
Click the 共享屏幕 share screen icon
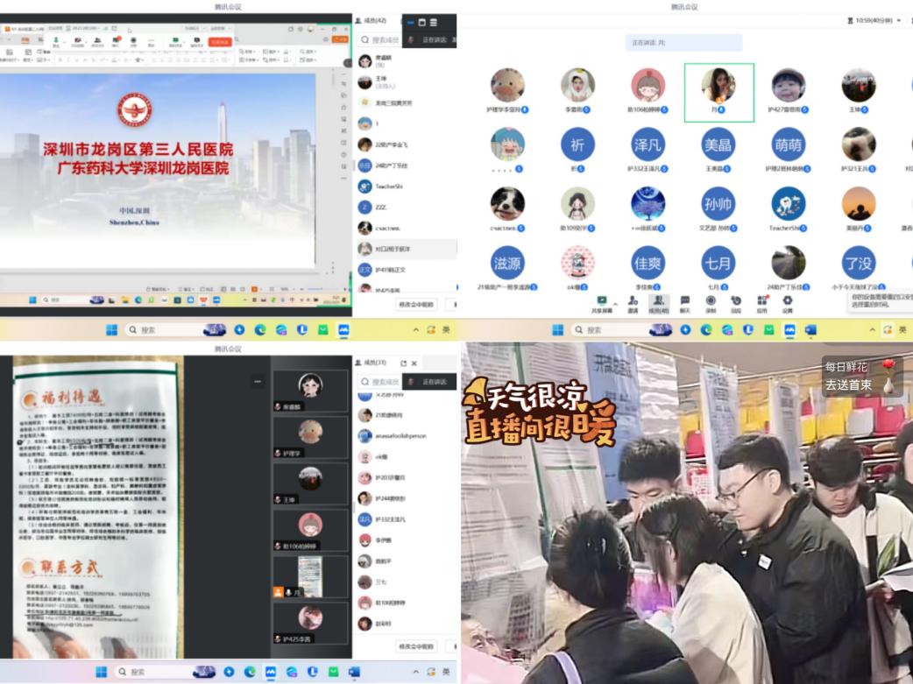601,301
